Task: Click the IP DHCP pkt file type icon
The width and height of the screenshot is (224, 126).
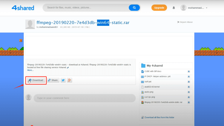Action: tap(142, 77)
